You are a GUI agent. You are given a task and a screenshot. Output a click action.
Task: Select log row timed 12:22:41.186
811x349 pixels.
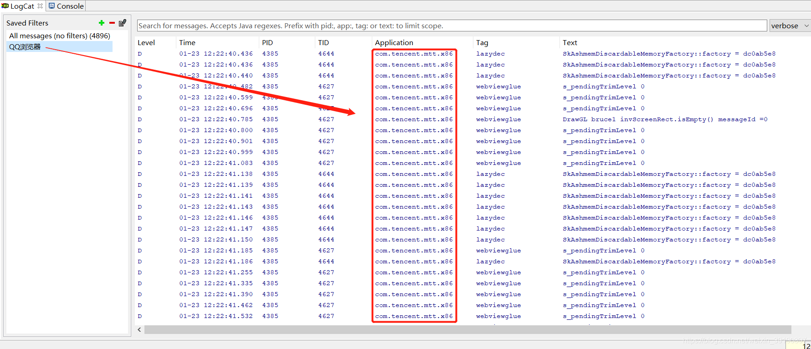tap(472, 262)
